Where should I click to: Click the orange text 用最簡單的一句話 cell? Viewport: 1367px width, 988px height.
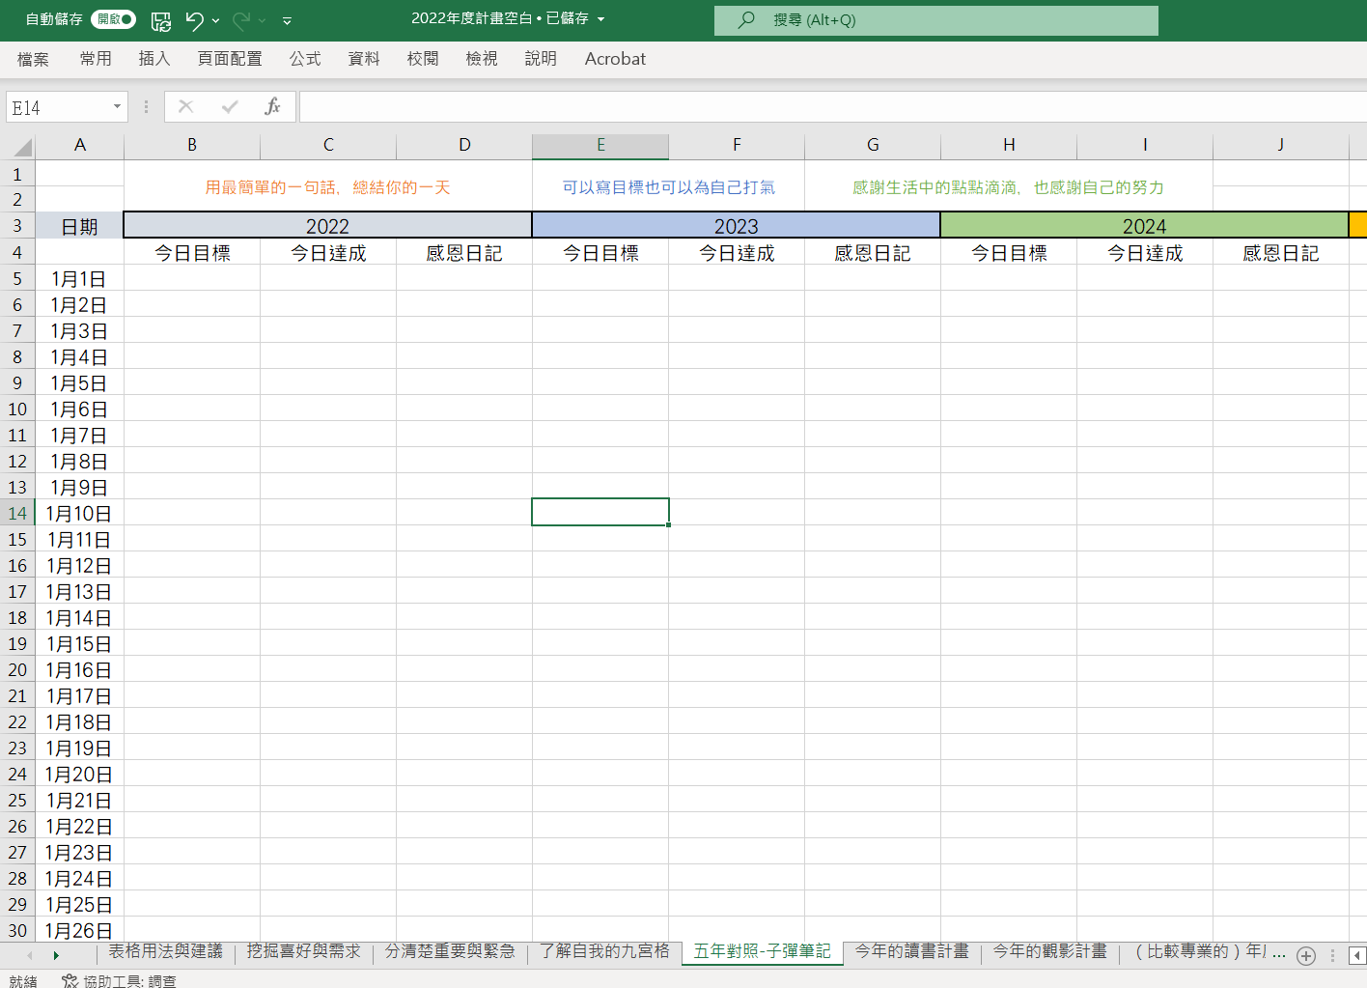[328, 187]
